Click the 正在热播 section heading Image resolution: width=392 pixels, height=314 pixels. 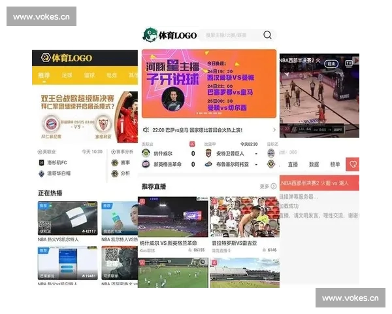[50, 193]
